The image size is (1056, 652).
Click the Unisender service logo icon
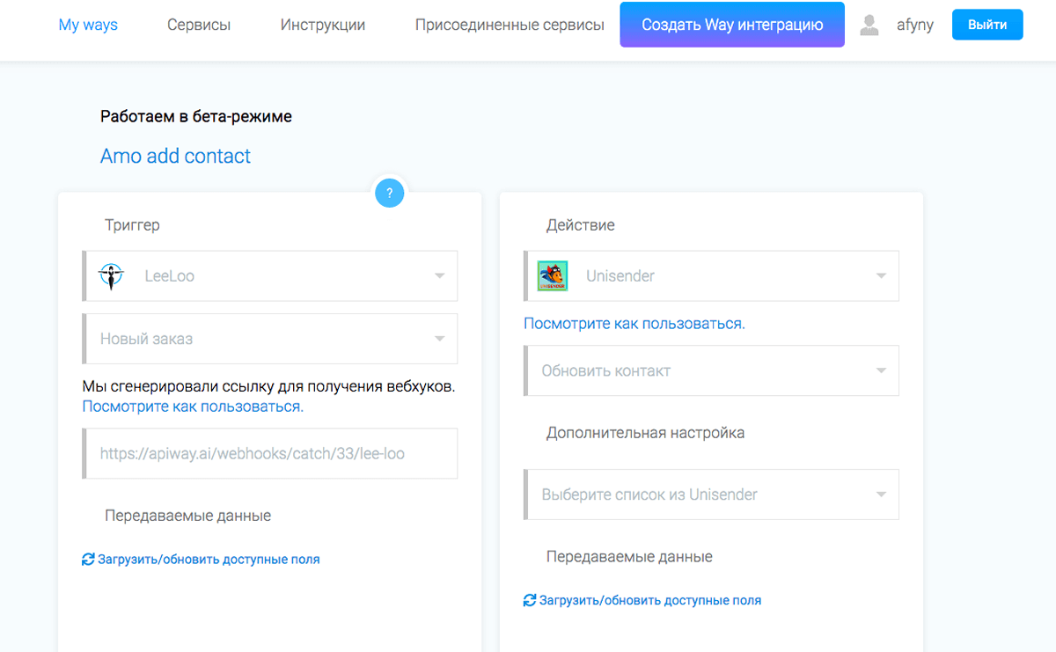pyautogui.click(x=553, y=276)
